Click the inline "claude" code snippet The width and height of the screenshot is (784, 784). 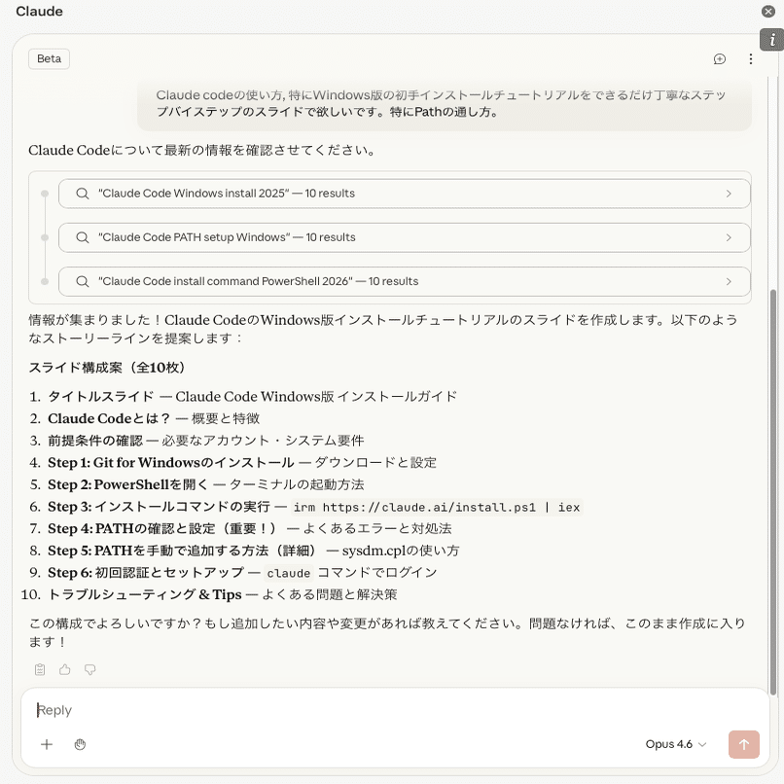[289, 573]
